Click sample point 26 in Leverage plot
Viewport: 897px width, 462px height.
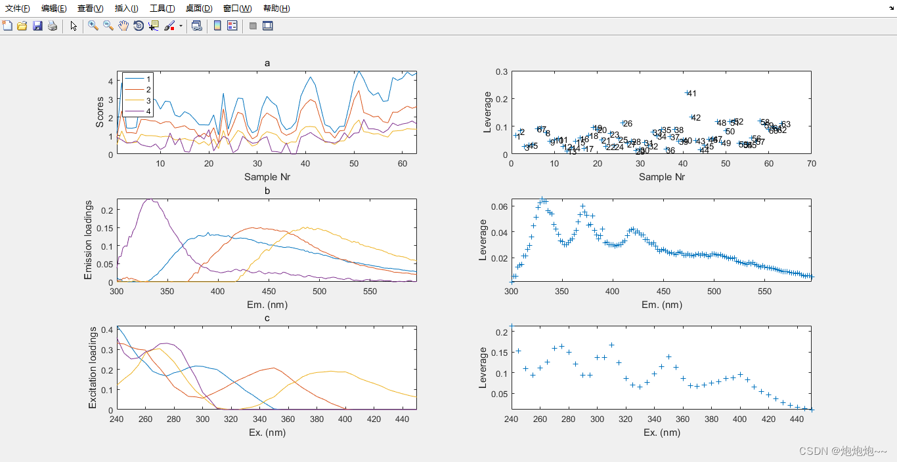tap(623, 123)
